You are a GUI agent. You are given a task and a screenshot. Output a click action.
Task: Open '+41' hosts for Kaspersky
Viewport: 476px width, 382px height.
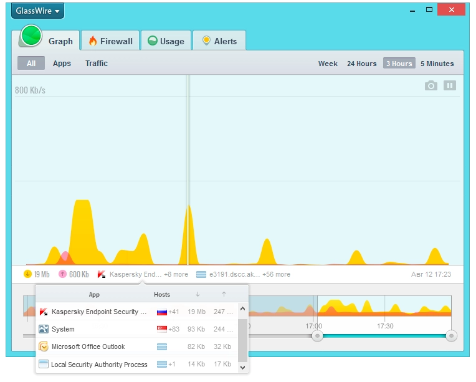pos(174,312)
